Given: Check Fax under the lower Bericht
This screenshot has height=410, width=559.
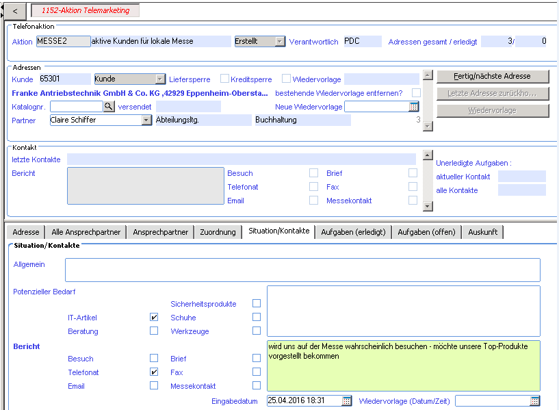Looking at the screenshot, I should coord(257,372).
